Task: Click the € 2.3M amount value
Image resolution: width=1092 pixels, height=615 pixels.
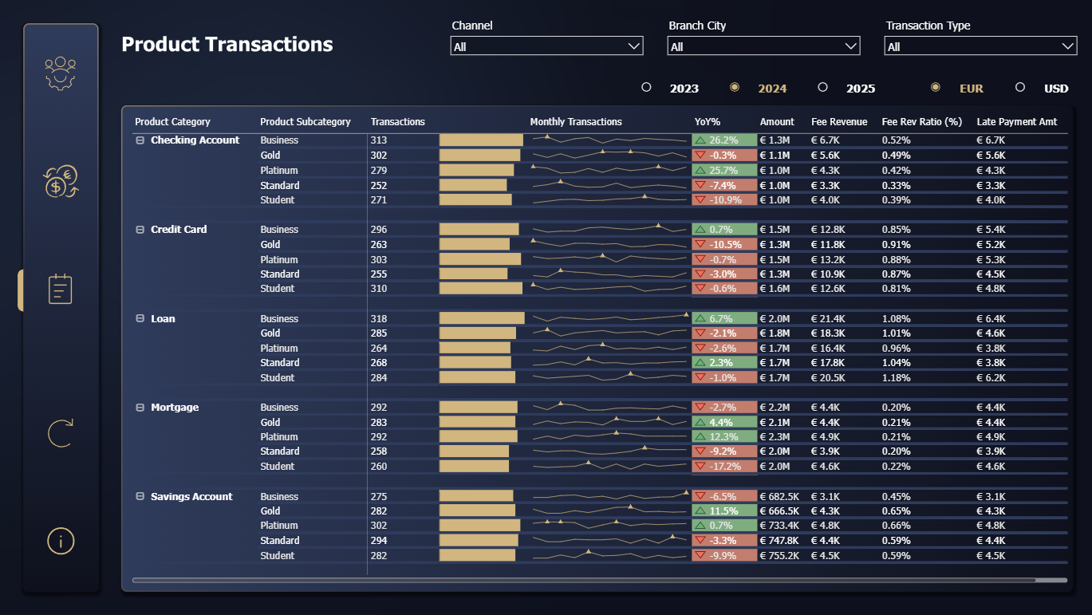Action: [x=775, y=437]
